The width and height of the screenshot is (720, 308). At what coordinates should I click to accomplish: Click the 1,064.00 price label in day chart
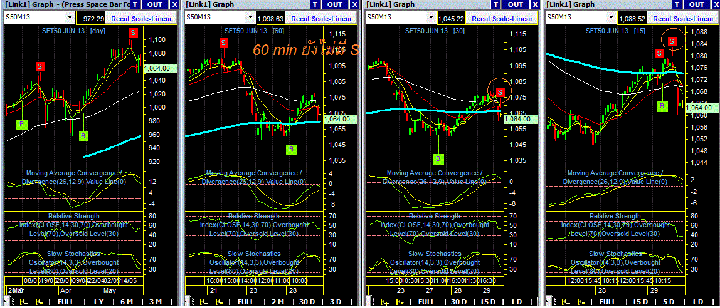coord(161,68)
